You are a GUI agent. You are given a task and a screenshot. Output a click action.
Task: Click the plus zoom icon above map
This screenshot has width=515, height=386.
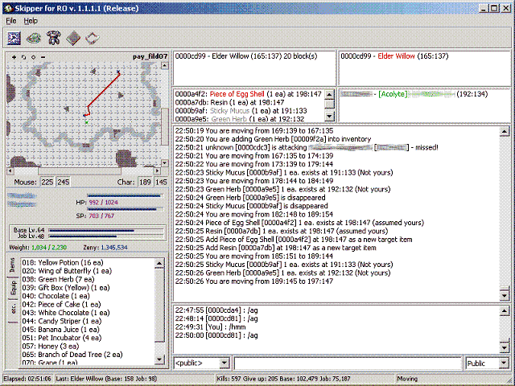[13, 57]
